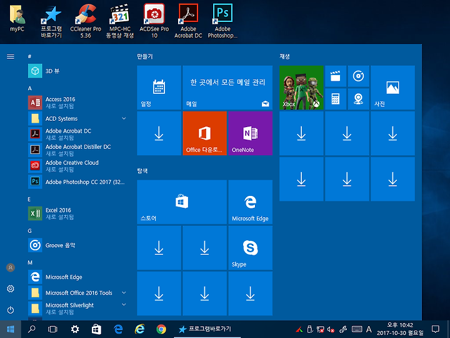
Task: Open the Calculator small tile
Action: pyautogui.click(x=336, y=99)
